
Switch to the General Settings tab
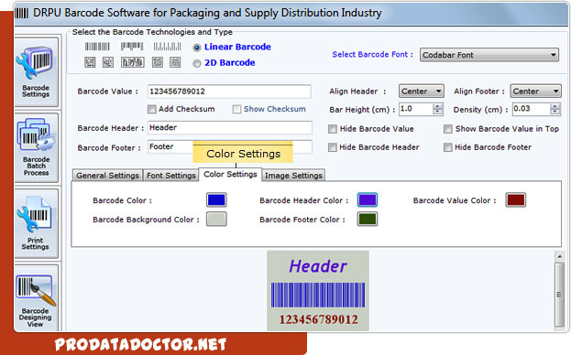click(107, 175)
